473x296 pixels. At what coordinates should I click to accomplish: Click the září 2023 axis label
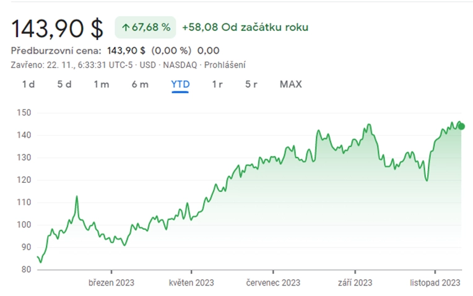point(355,283)
